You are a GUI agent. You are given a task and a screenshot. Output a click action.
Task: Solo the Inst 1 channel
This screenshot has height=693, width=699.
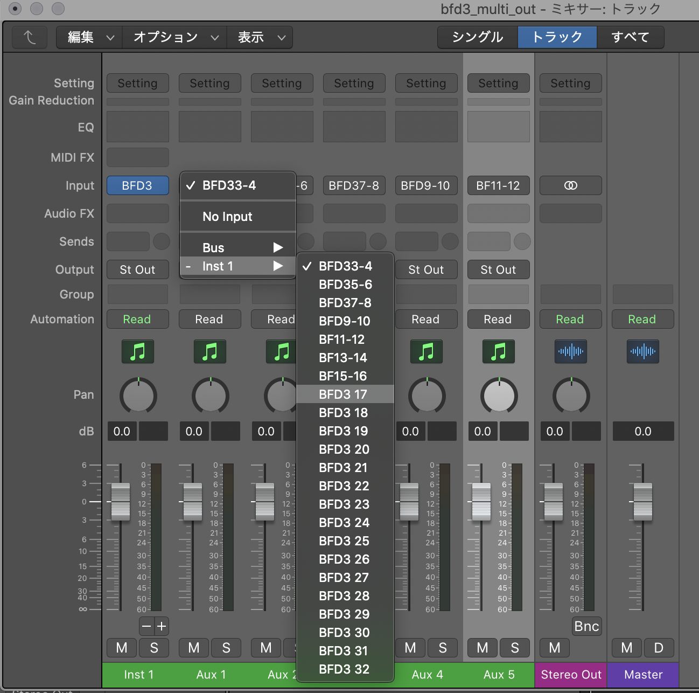point(154,648)
